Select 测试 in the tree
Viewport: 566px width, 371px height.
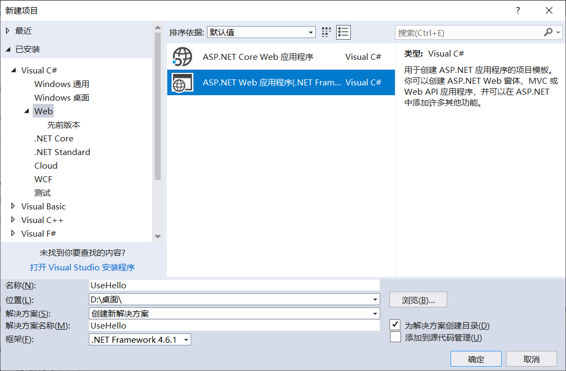(x=42, y=193)
